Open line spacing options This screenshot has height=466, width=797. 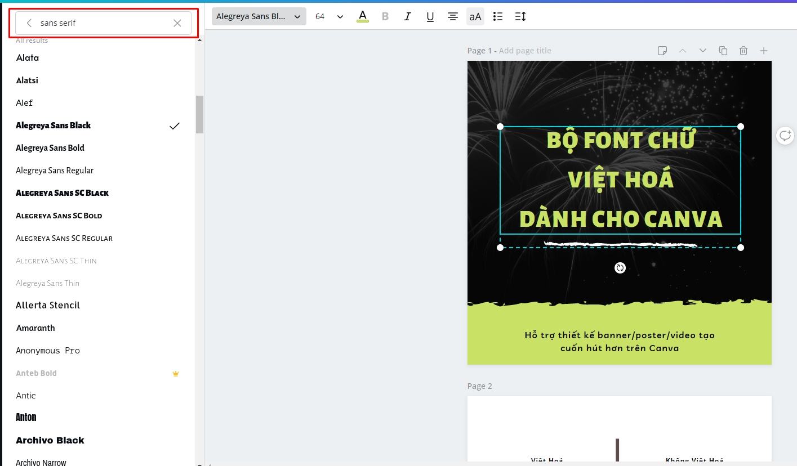click(520, 16)
